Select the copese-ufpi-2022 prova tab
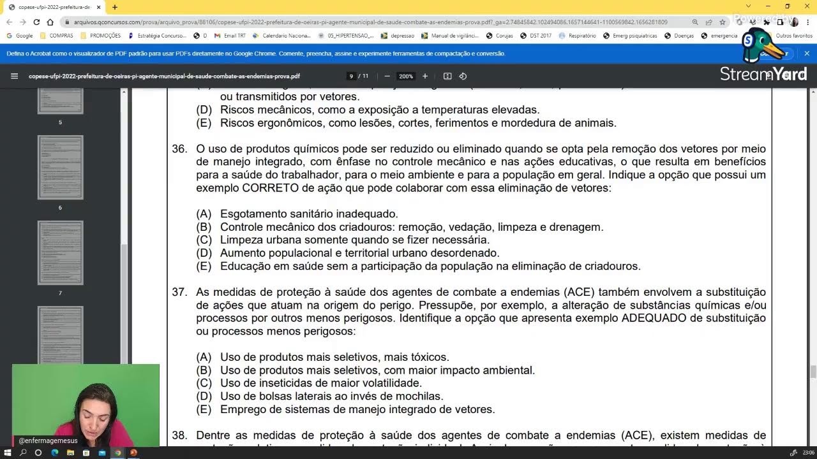 54,7
